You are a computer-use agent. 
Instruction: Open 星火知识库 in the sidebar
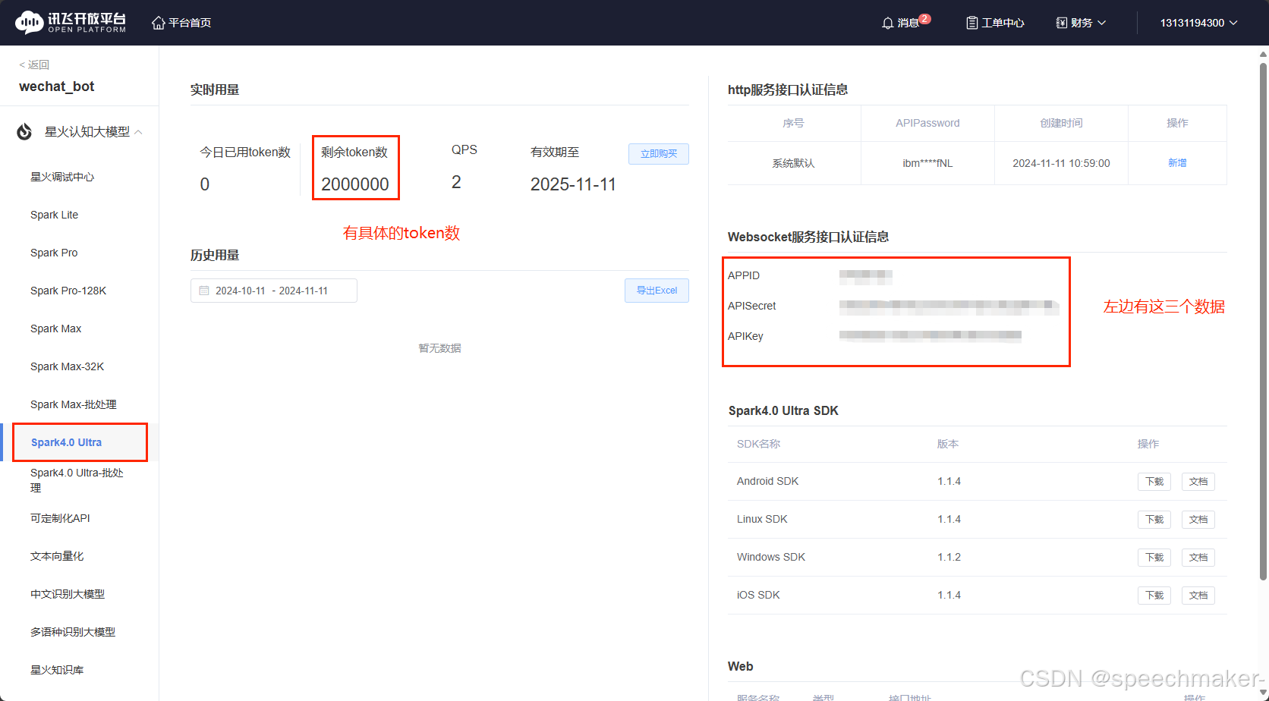coord(57,670)
